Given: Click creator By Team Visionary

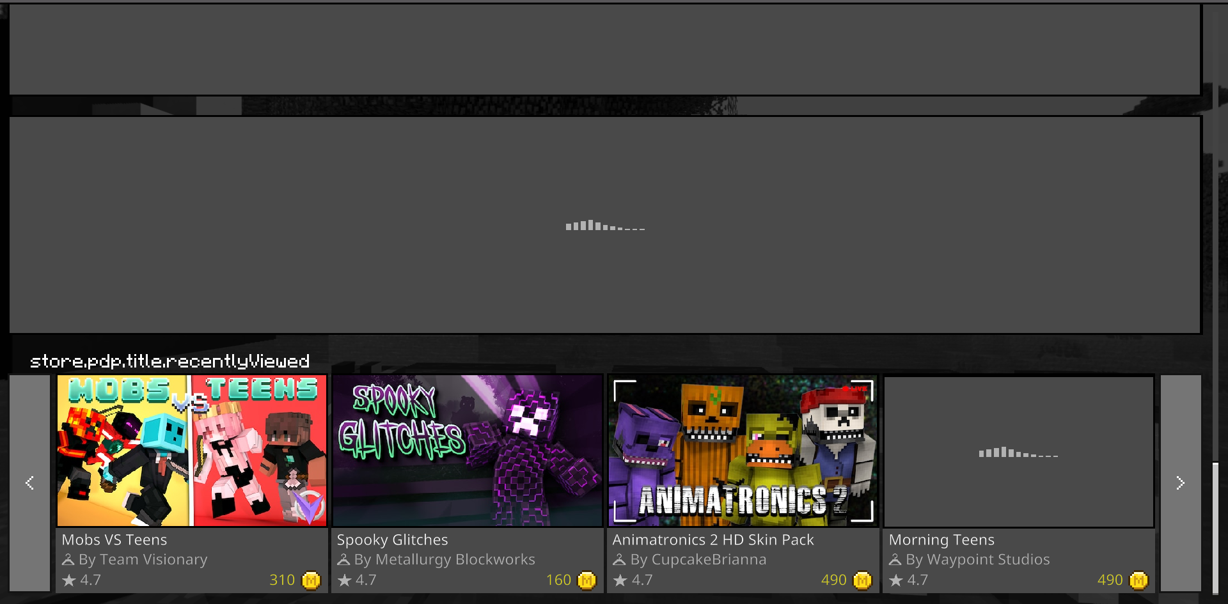Looking at the screenshot, I should tap(143, 560).
